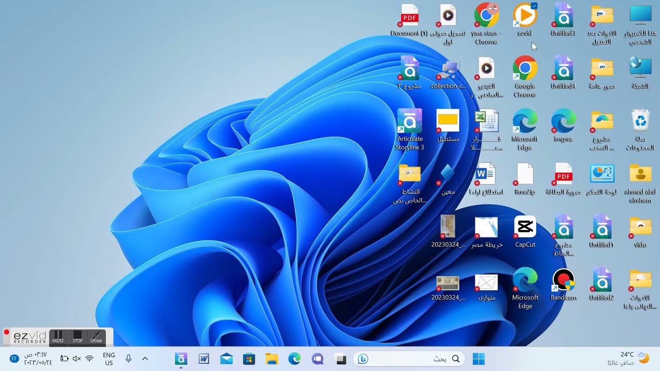Screen dimensions: 660x371
Task: Select the مشروع ٣ Storyline file
Action: coord(409,73)
